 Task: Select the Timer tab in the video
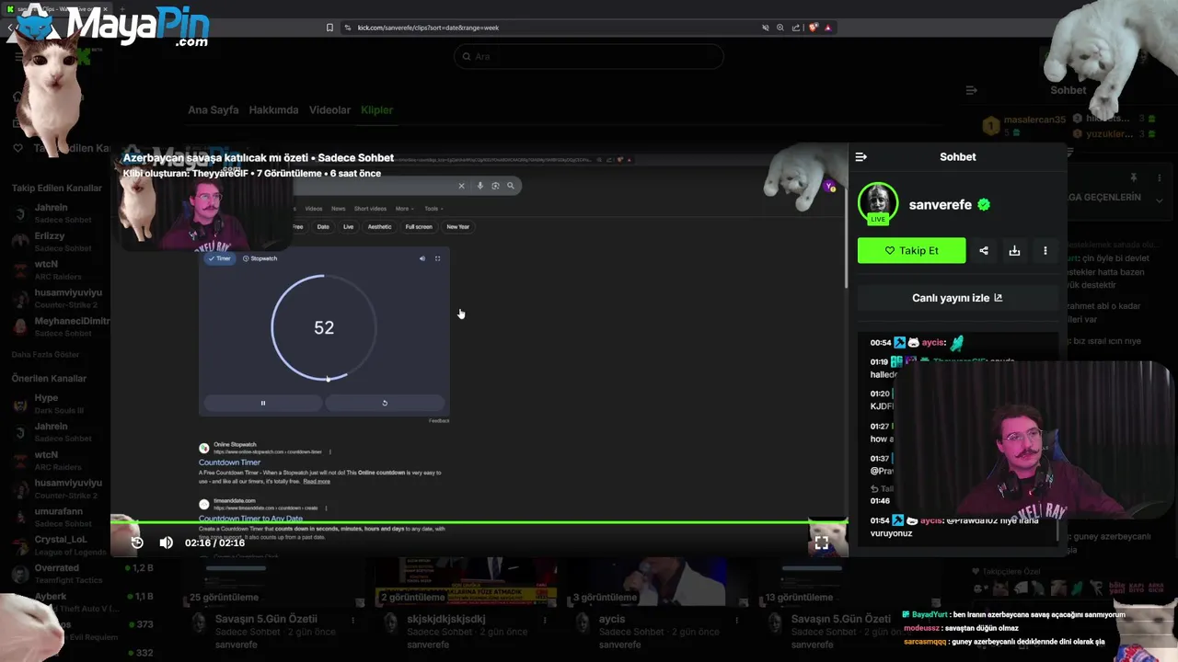(219, 258)
